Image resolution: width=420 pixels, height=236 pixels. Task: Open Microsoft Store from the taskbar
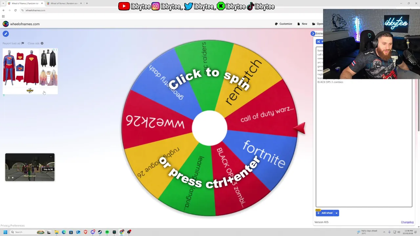click(x=71, y=232)
